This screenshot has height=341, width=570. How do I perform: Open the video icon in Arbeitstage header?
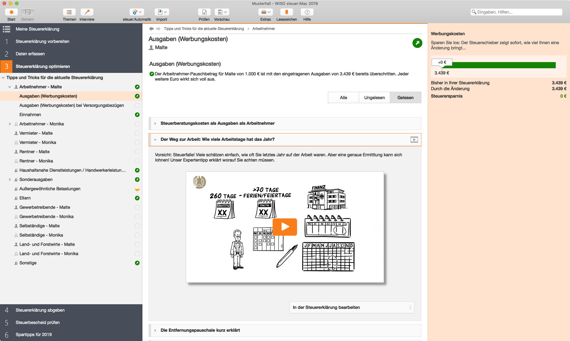[x=414, y=140]
